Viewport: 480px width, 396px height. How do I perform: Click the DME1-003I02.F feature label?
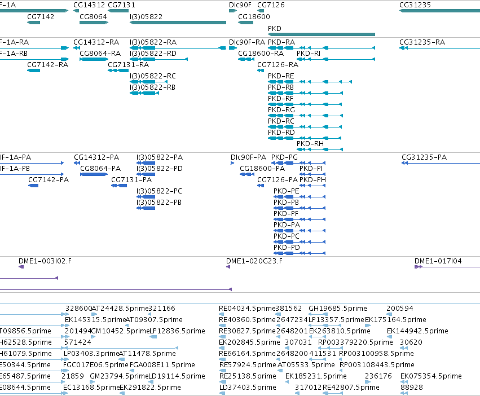(x=45, y=261)
